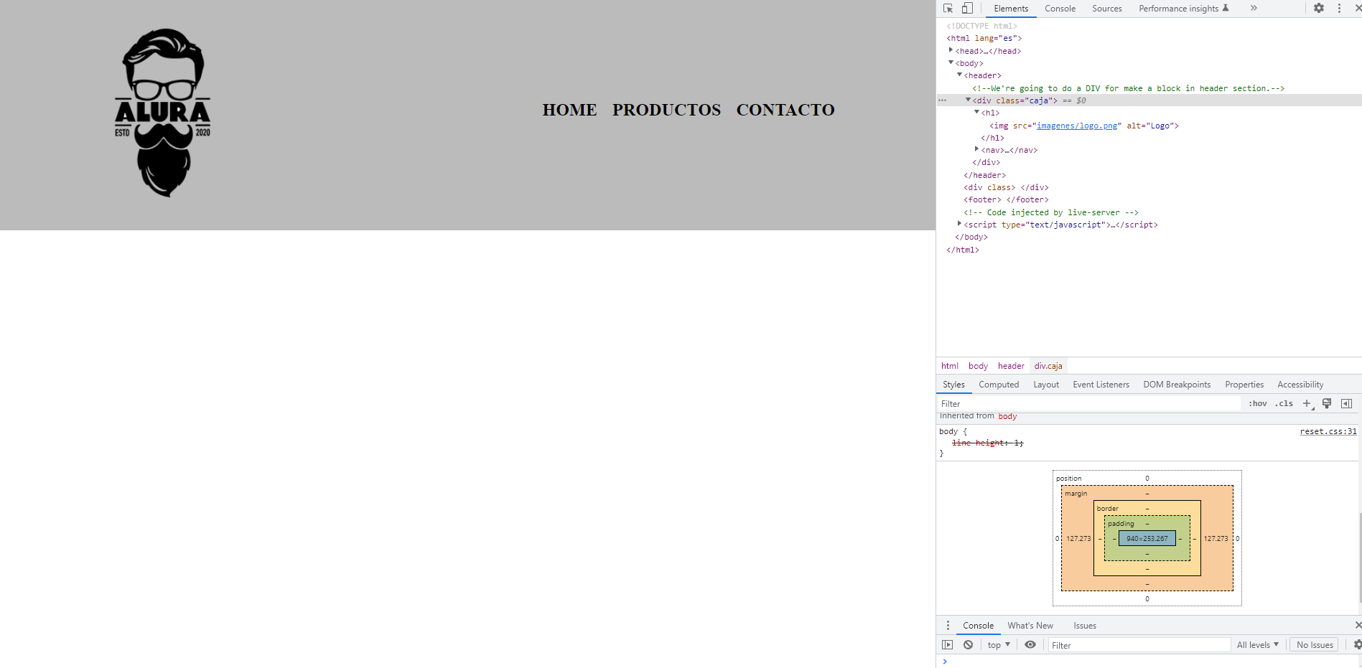The image size is (1362, 668).
Task: Show the console sidebar icon
Action: (x=948, y=645)
